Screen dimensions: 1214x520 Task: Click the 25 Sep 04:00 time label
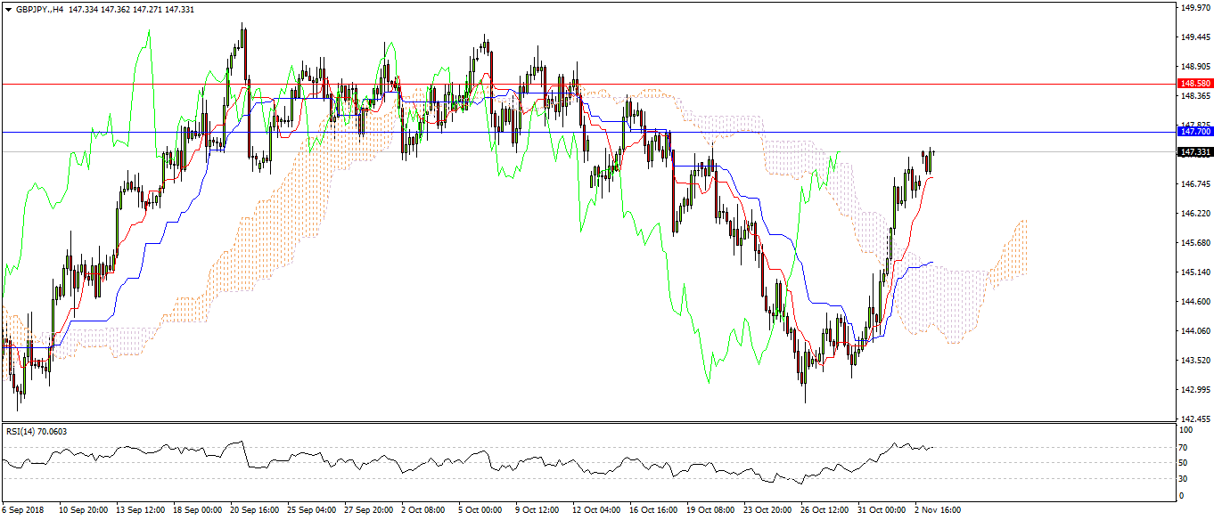pos(311,511)
